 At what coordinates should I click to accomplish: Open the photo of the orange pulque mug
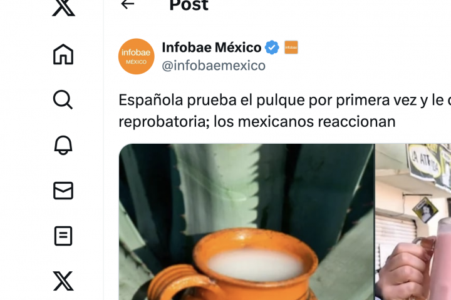[x=247, y=222]
